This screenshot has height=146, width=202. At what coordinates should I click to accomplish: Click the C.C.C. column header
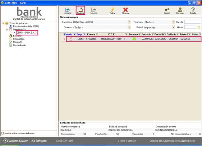(111, 34)
